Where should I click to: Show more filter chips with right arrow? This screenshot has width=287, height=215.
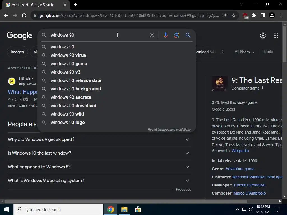tap(222, 52)
